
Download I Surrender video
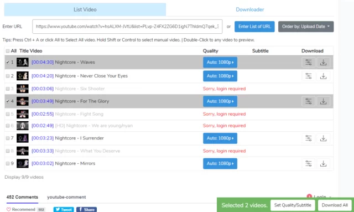(x=323, y=138)
